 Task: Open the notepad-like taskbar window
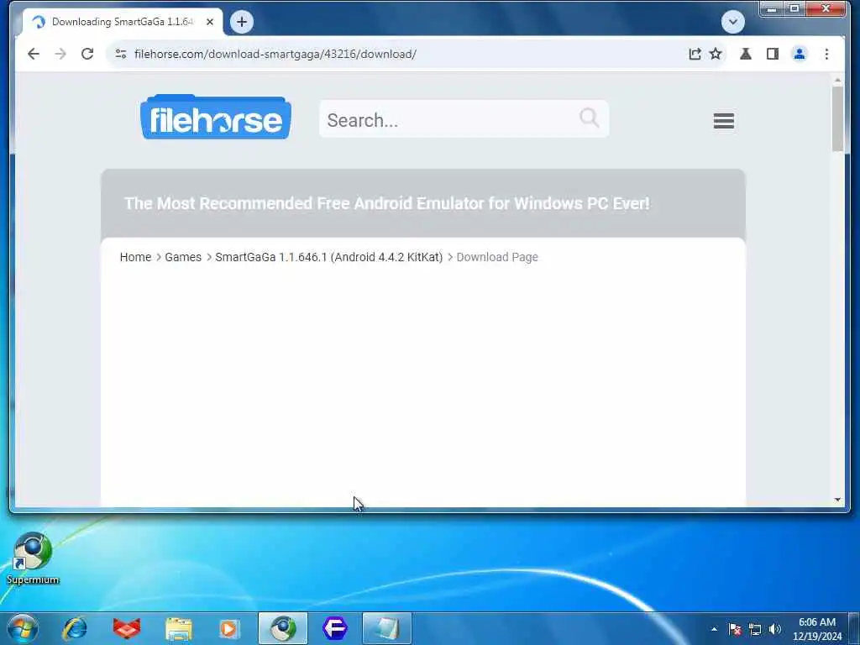click(387, 628)
